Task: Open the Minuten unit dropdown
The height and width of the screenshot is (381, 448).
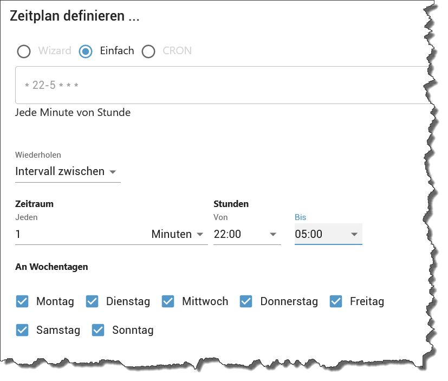Action: click(177, 235)
